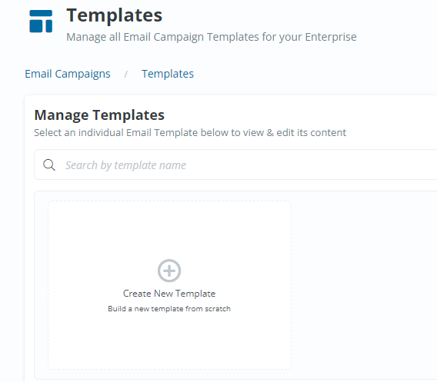Click the large Templates page title
Image resolution: width=437 pixels, height=382 pixels.
115,15
